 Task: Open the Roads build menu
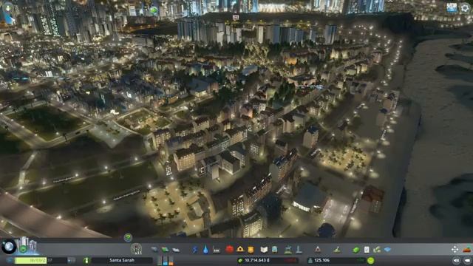coord(154,250)
